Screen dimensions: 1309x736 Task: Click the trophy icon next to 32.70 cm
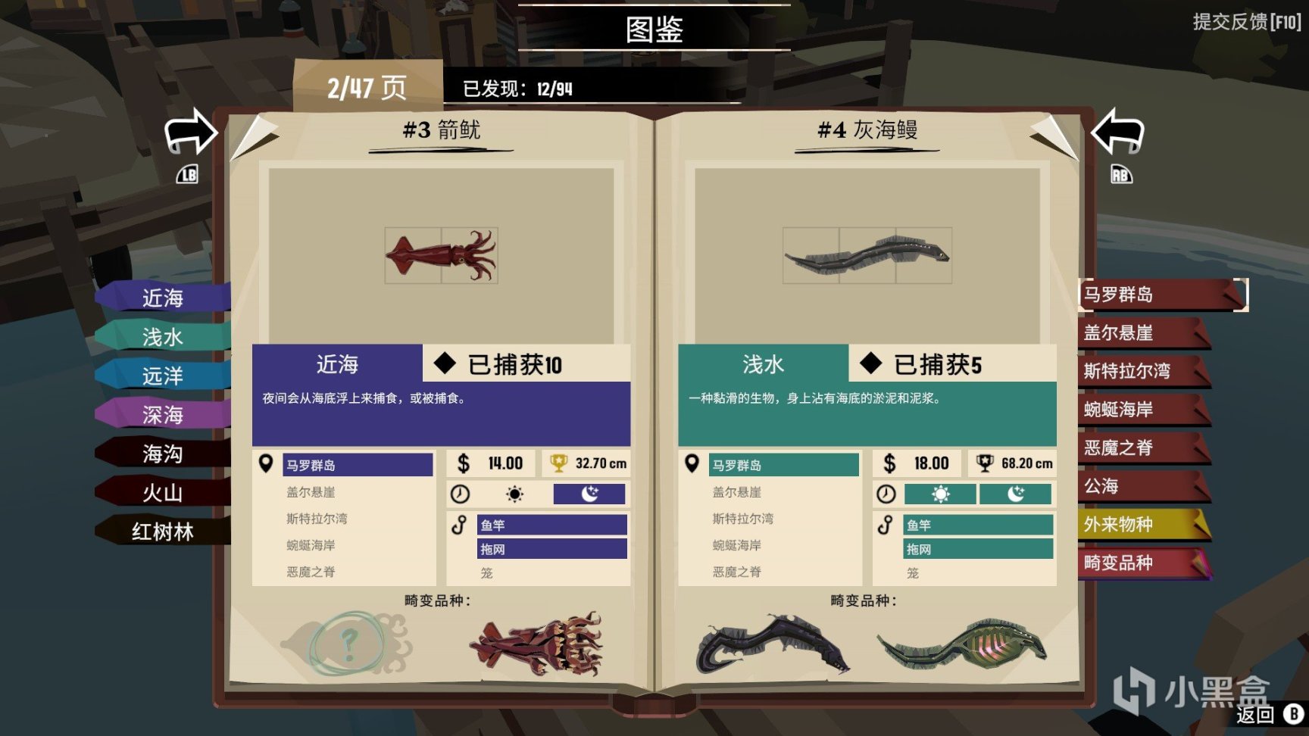click(x=558, y=463)
